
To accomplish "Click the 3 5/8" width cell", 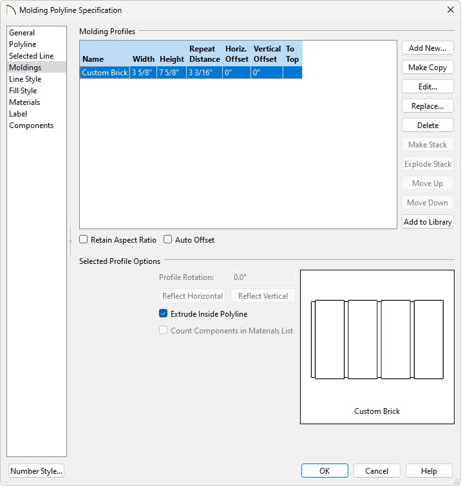I will click(143, 73).
